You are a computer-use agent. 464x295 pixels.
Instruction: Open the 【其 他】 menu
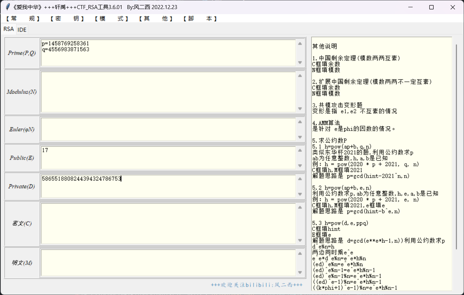(x=156, y=18)
